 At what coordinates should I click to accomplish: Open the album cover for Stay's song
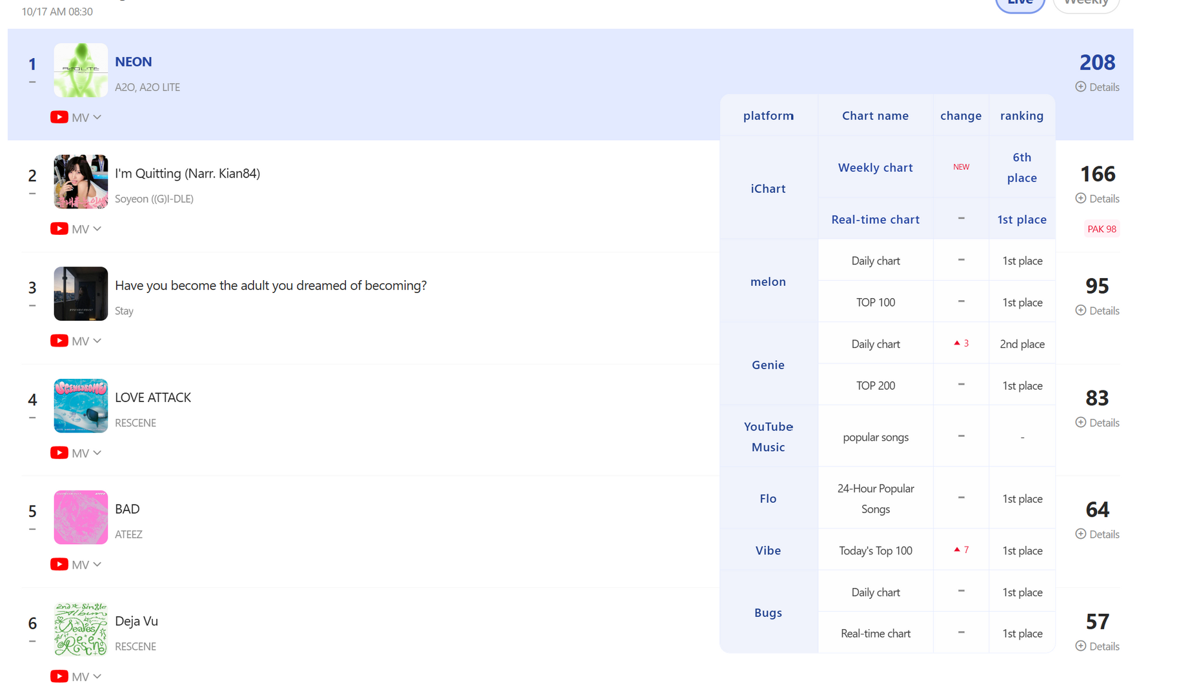pos(81,294)
